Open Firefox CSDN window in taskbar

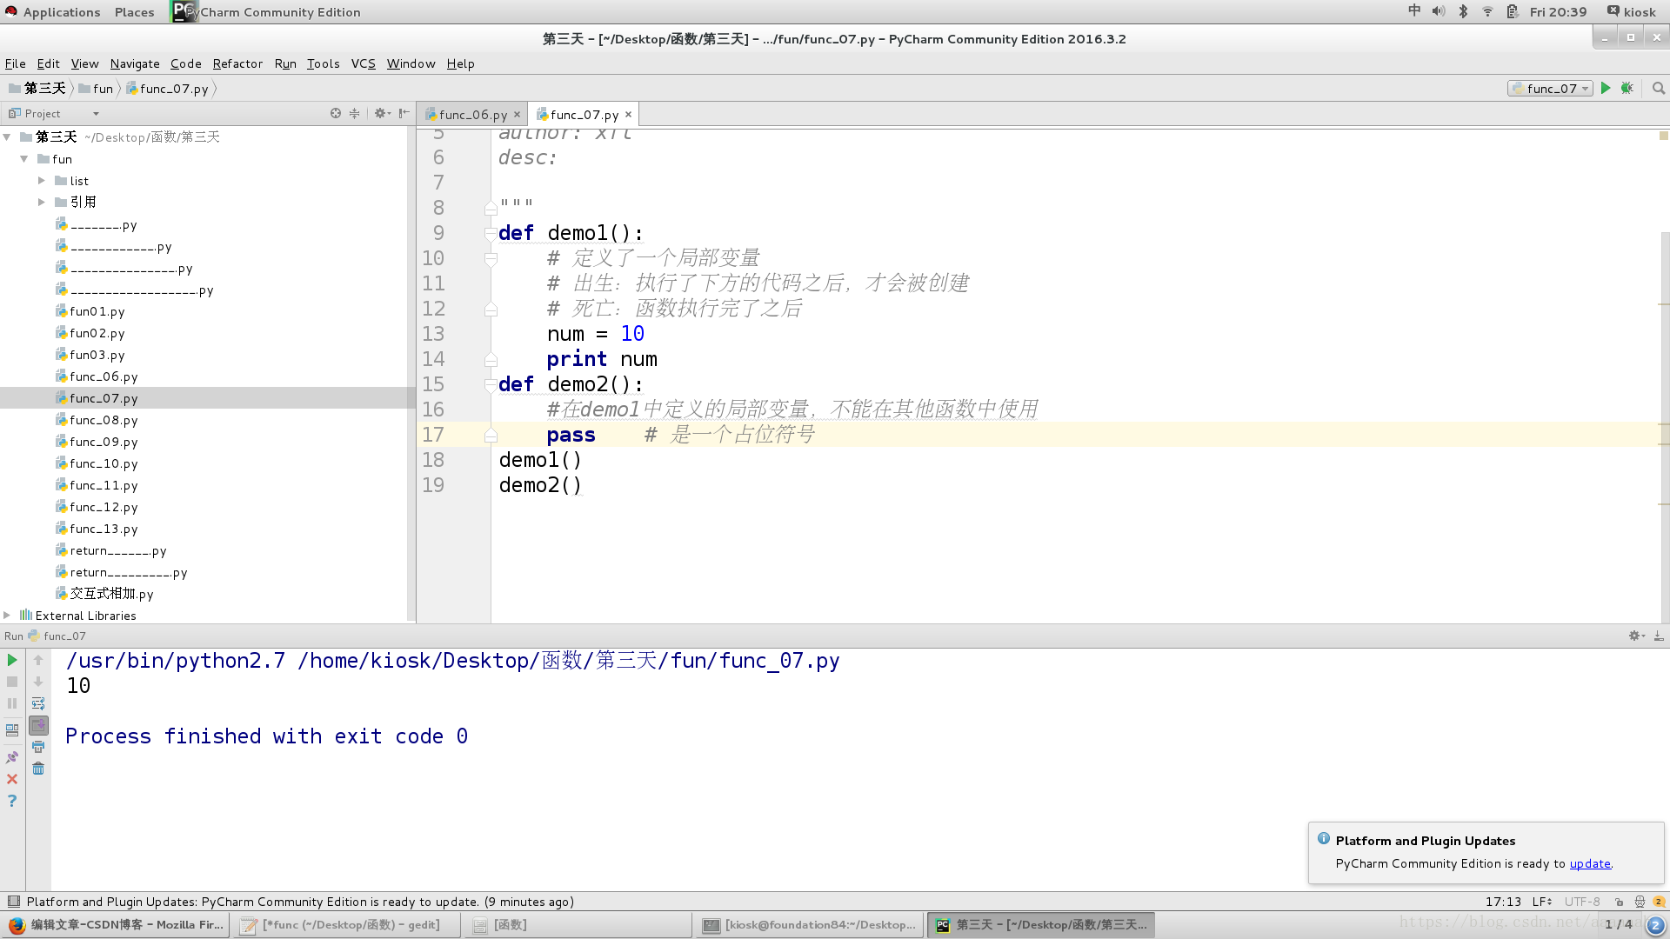pos(117,925)
